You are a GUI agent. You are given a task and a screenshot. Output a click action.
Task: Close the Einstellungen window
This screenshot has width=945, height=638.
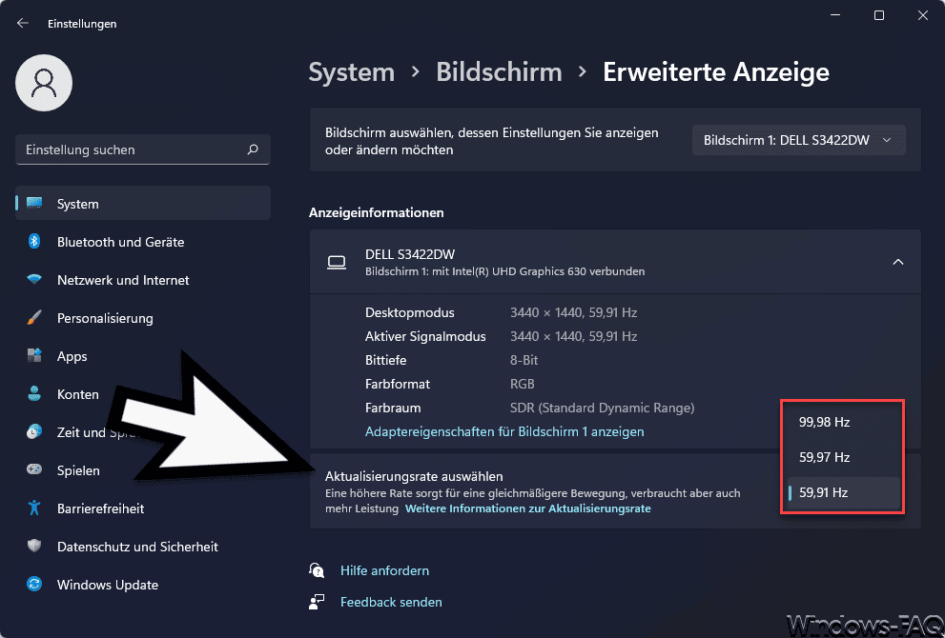pos(923,15)
